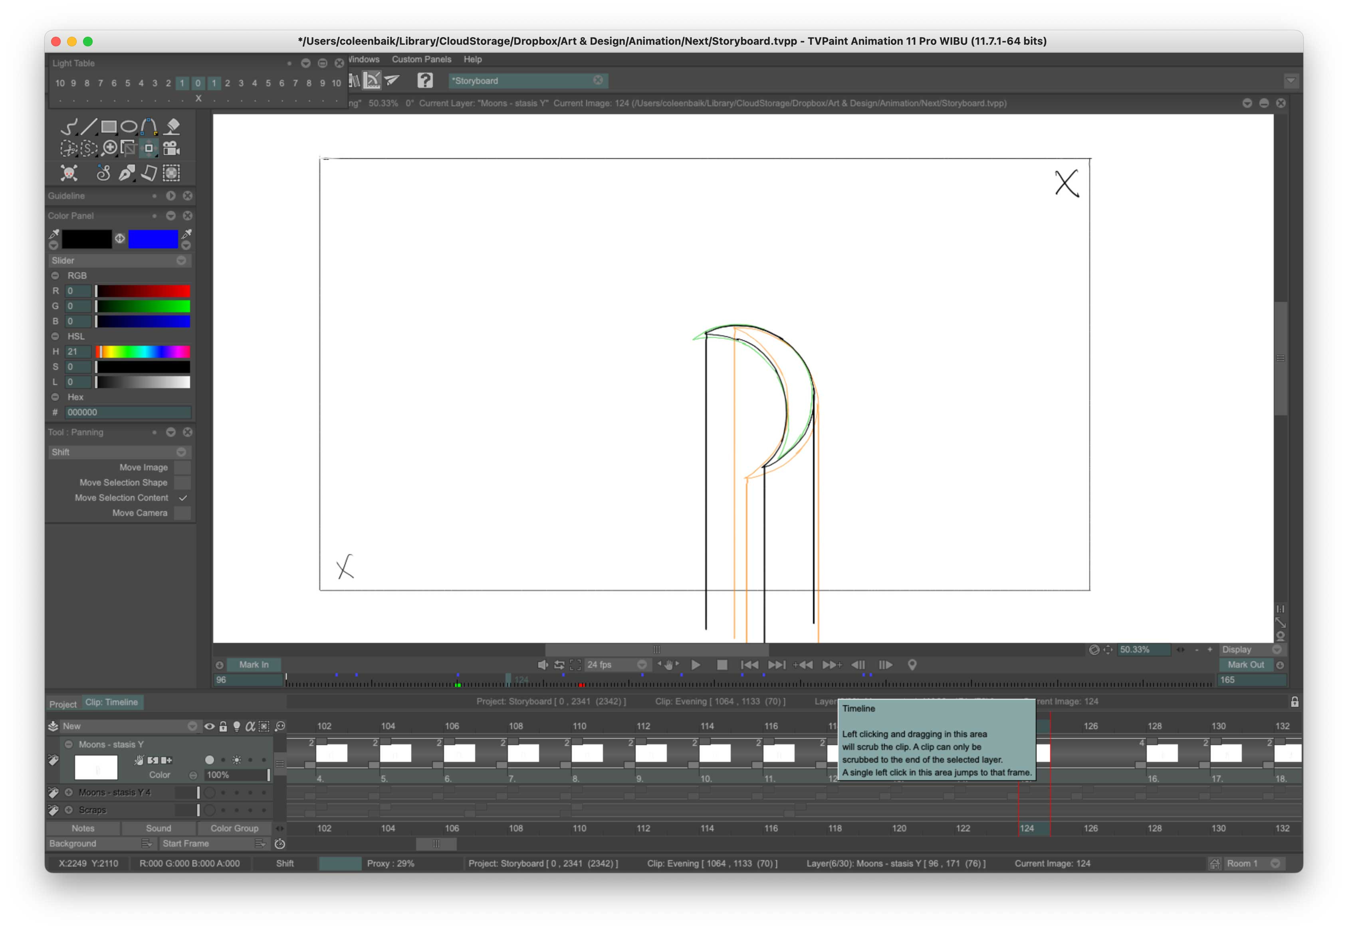Click the blue secondary color swatch

click(153, 238)
